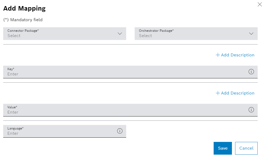Open the Connector Package dropdown
The width and height of the screenshot is (264, 157).
pyautogui.click(x=64, y=34)
